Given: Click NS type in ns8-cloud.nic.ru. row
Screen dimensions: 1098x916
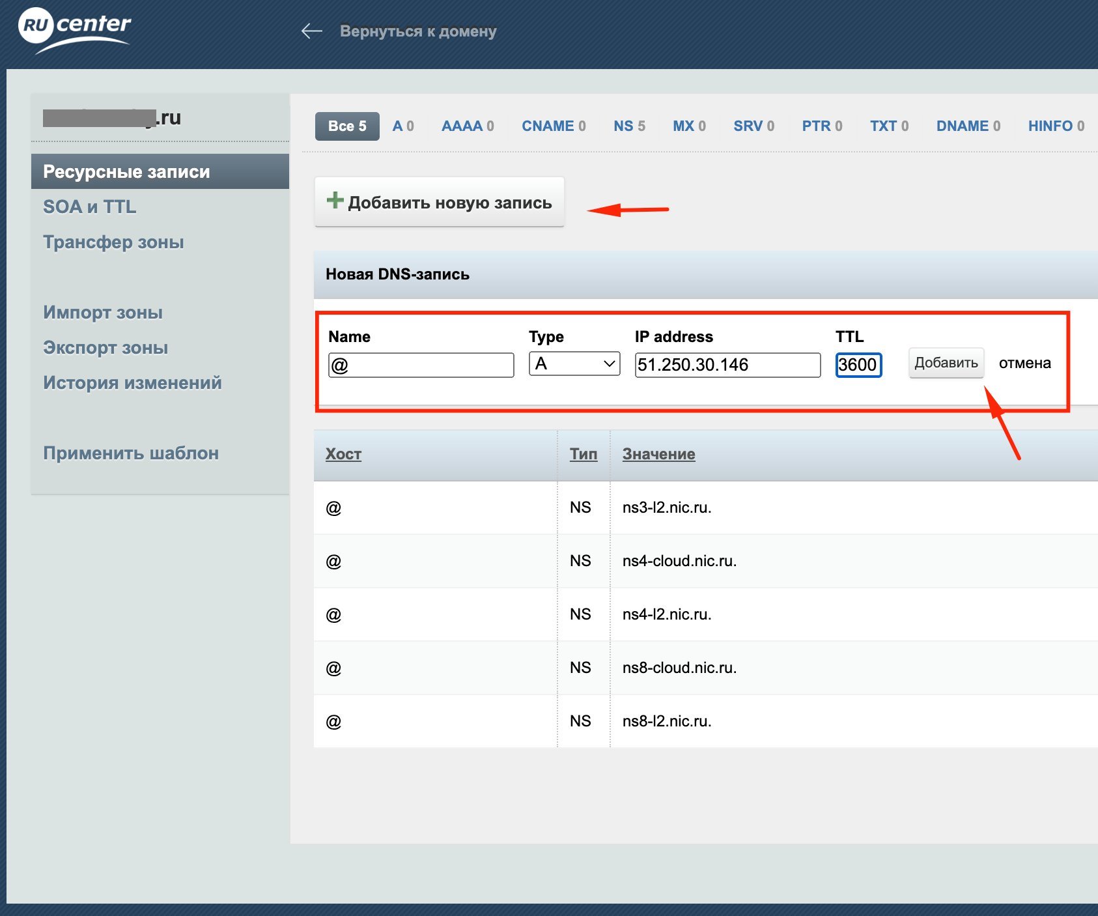Looking at the screenshot, I should [x=580, y=668].
